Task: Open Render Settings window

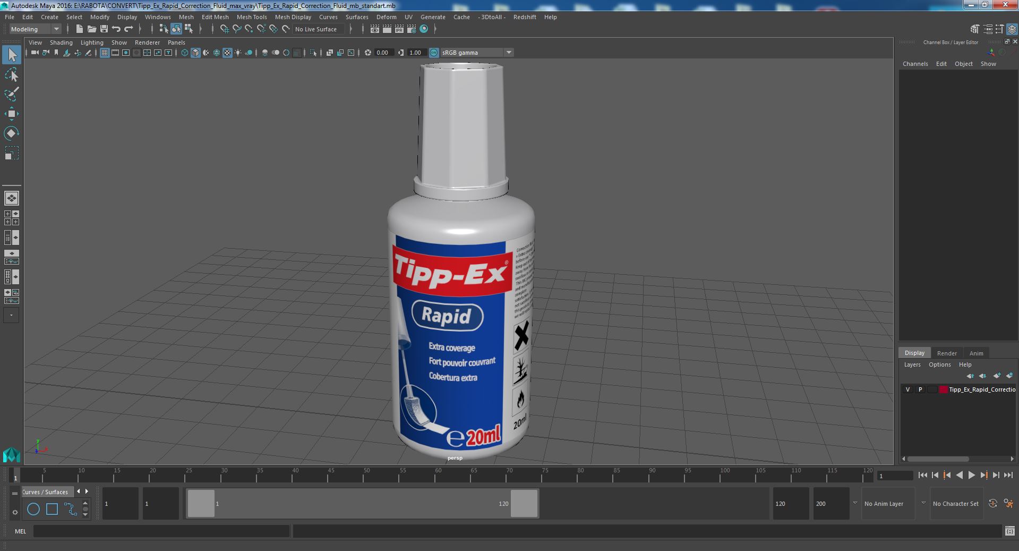Action: pyautogui.click(x=411, y=29)
